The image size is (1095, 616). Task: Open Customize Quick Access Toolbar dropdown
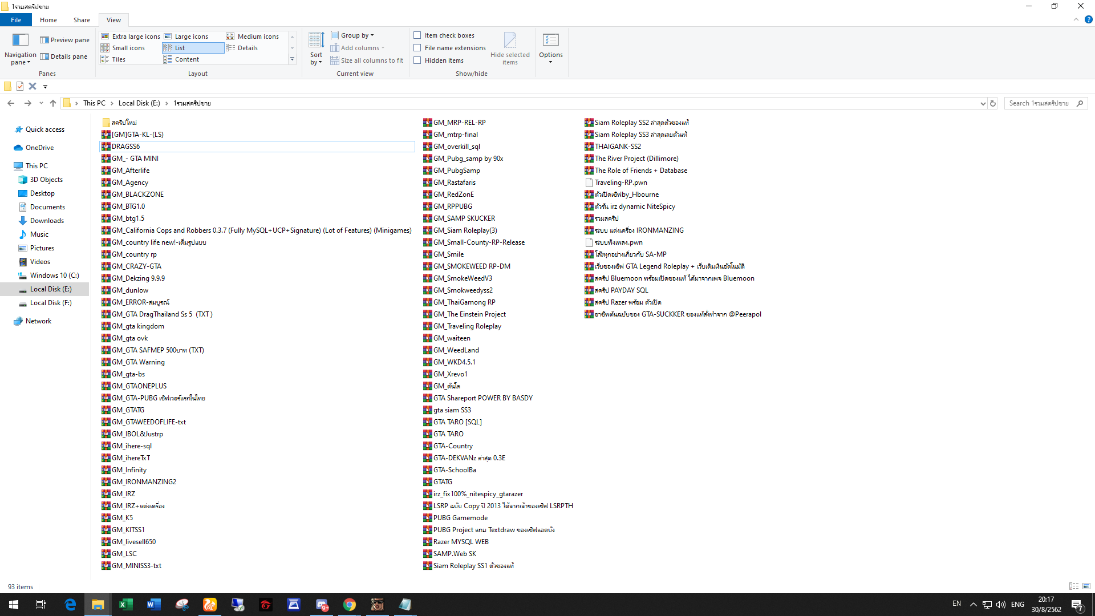coord(46,87)
